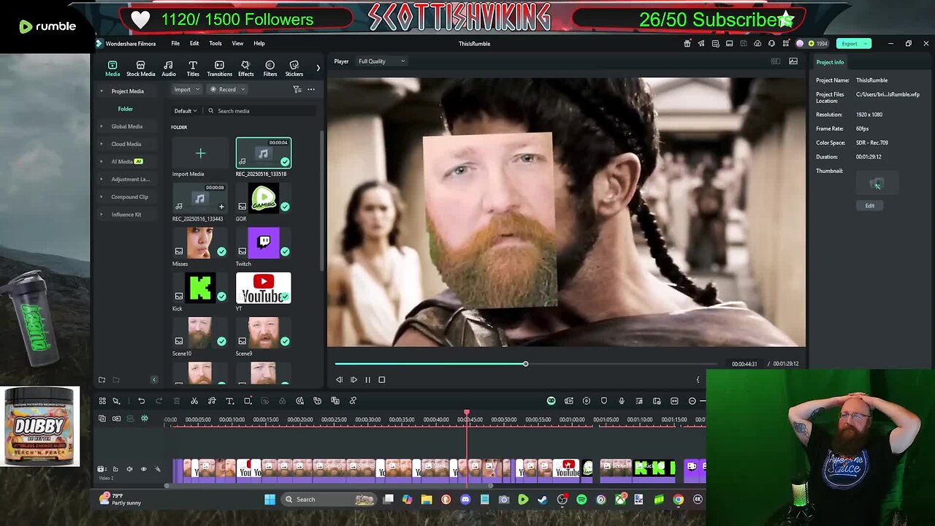
Task: Toggle the green AI assistant icon
Action: tap(551, 401)
